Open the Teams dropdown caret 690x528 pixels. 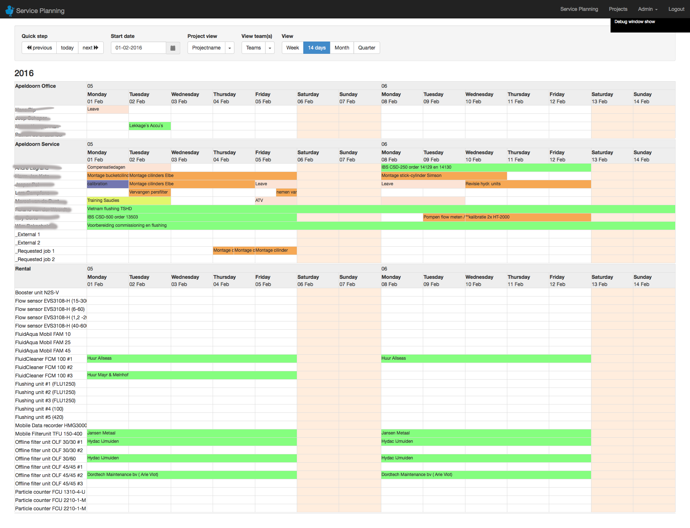[x=270, y=48]
